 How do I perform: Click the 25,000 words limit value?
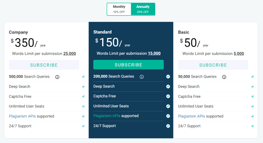(x=70, y=54)
